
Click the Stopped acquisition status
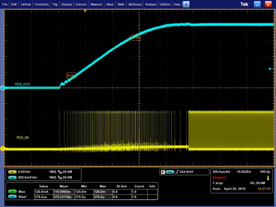click(219, 177)
